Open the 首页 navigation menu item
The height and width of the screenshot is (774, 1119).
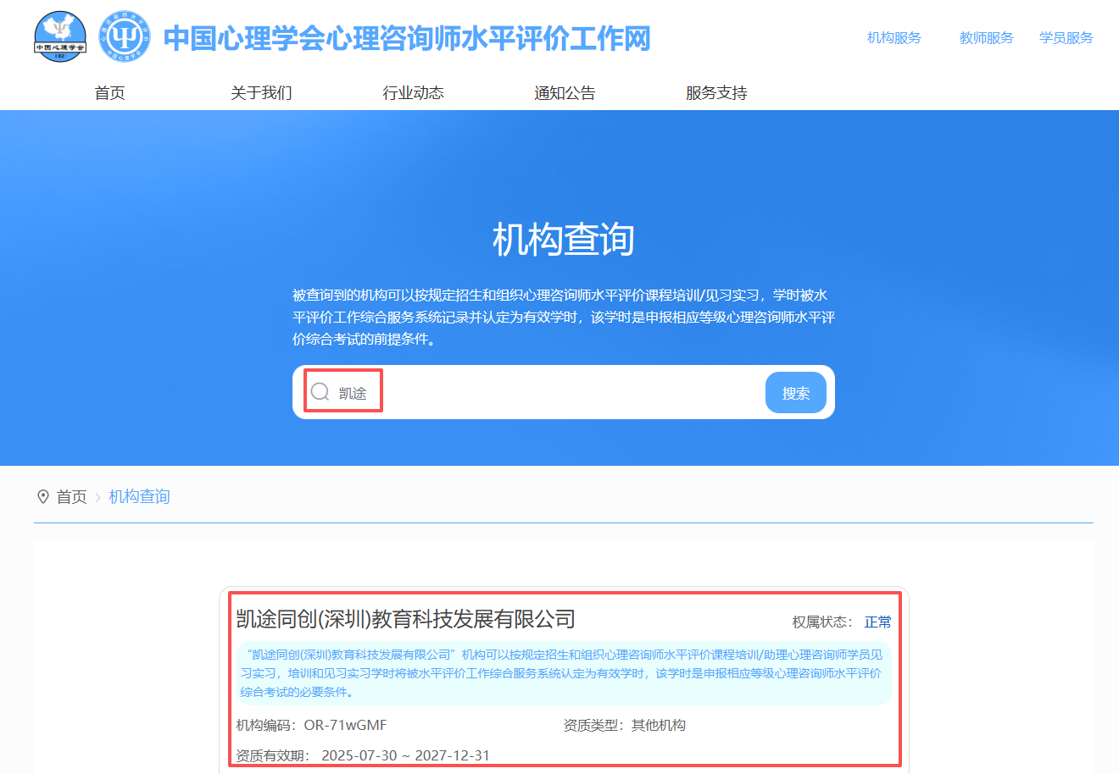coord(110,92)
